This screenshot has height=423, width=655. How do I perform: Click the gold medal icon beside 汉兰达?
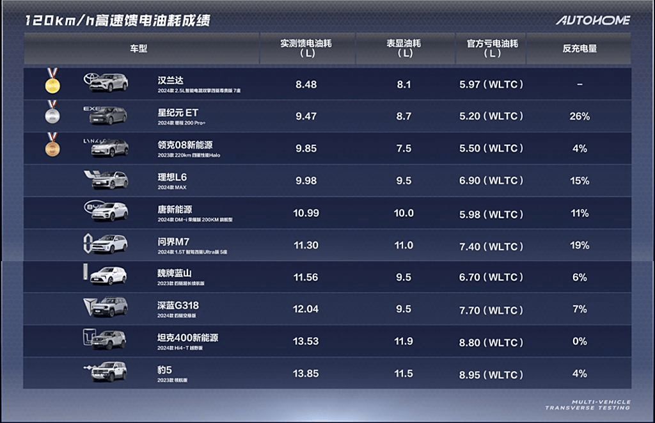click(x=52, y=80)
